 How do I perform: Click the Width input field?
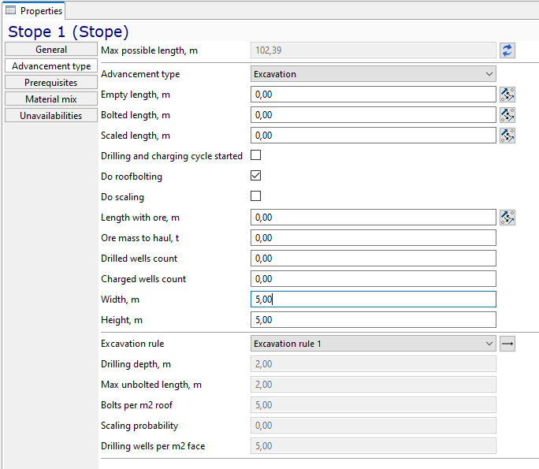[x=374, y=300]
